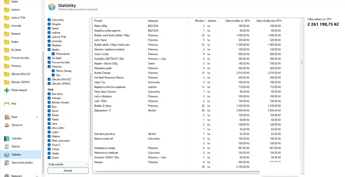Toggle the Pečivo Semag checkbox

[53, 71]
